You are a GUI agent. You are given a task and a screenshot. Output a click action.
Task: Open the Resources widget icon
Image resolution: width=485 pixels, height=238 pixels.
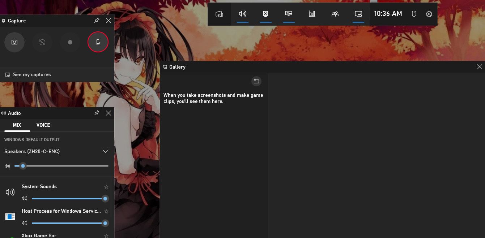click(x=312, y=14)
